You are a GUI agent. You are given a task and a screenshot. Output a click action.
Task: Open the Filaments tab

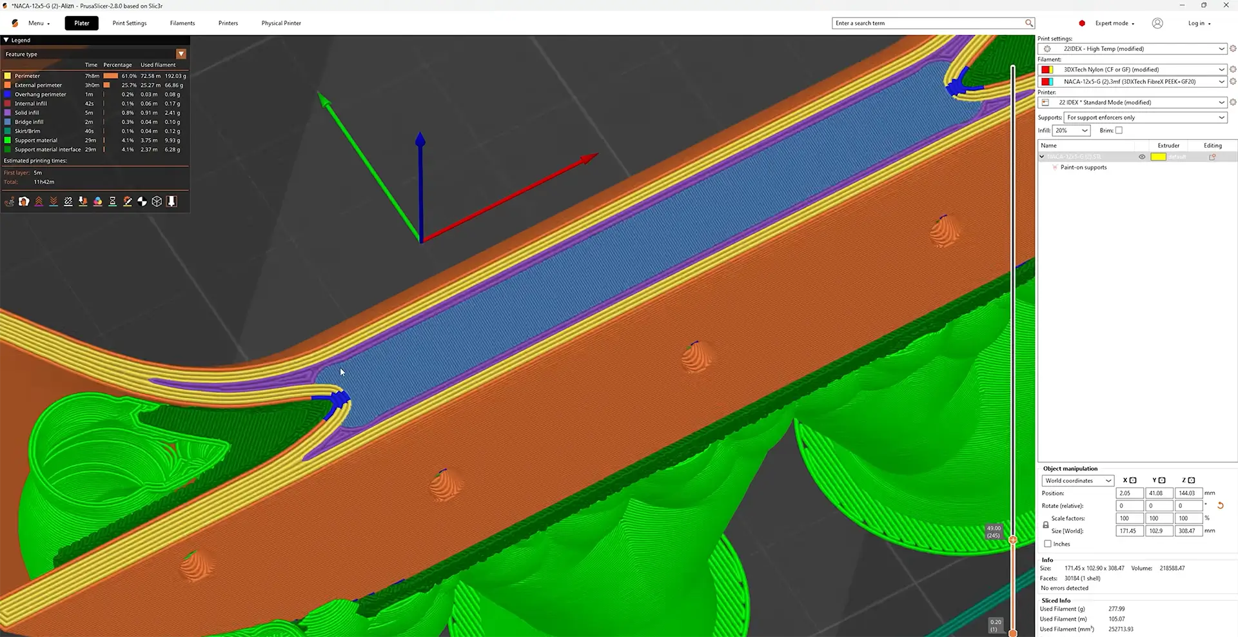pos(182,23)
